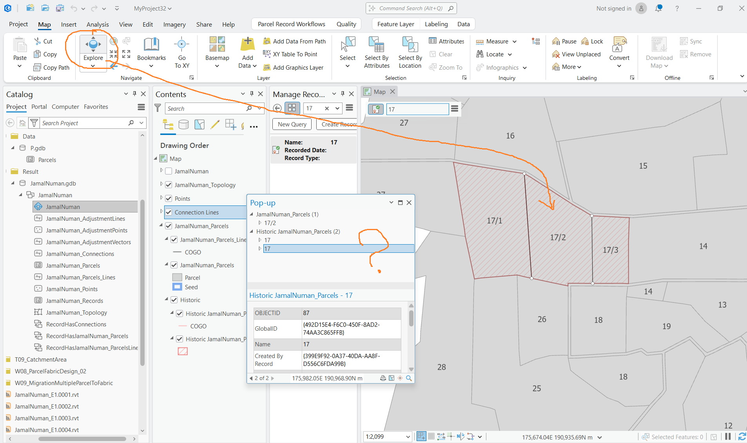Uncheck the Points layer visibility

(169, 198)
